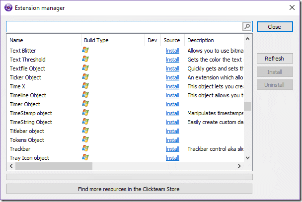Click Windows build icon for Time X
Image resolution: width=302 pixels, height=202 pixels.
pyautogui.click(x=85, y=86)
